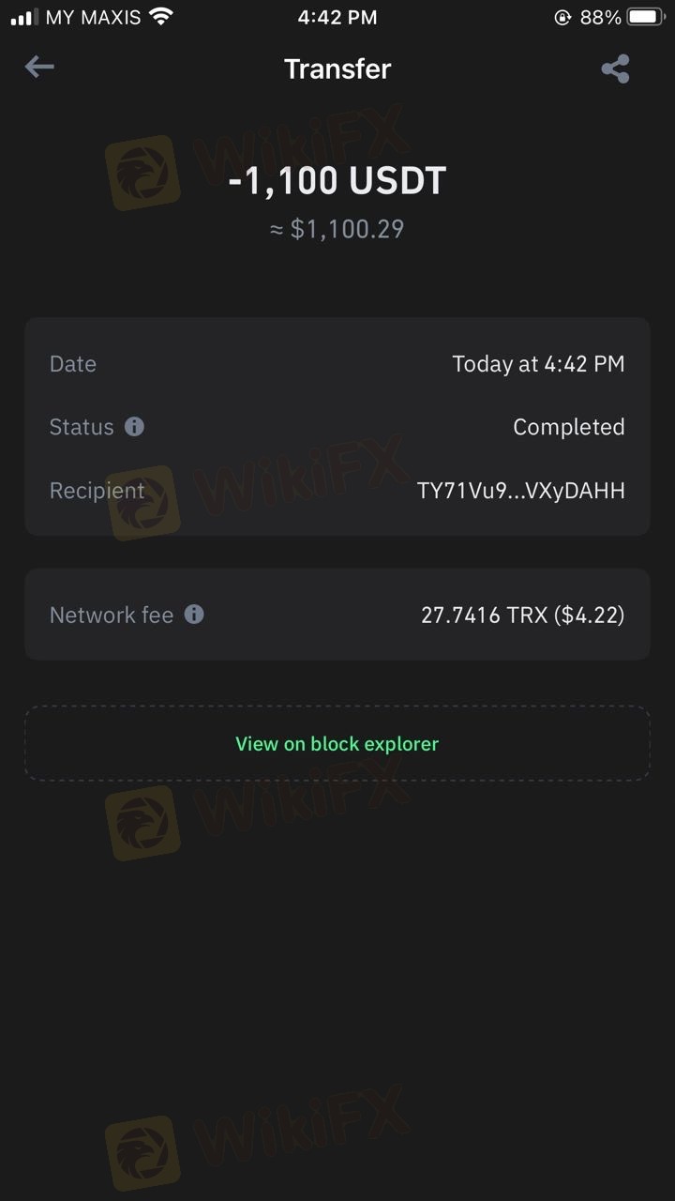Screen dimensions: 675x1201
Task: Tap the recipient address TY71Vu9...VXyDAHH
Action: coord(520,491)
